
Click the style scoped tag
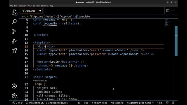pyautogui.click(x=45, y=77)
